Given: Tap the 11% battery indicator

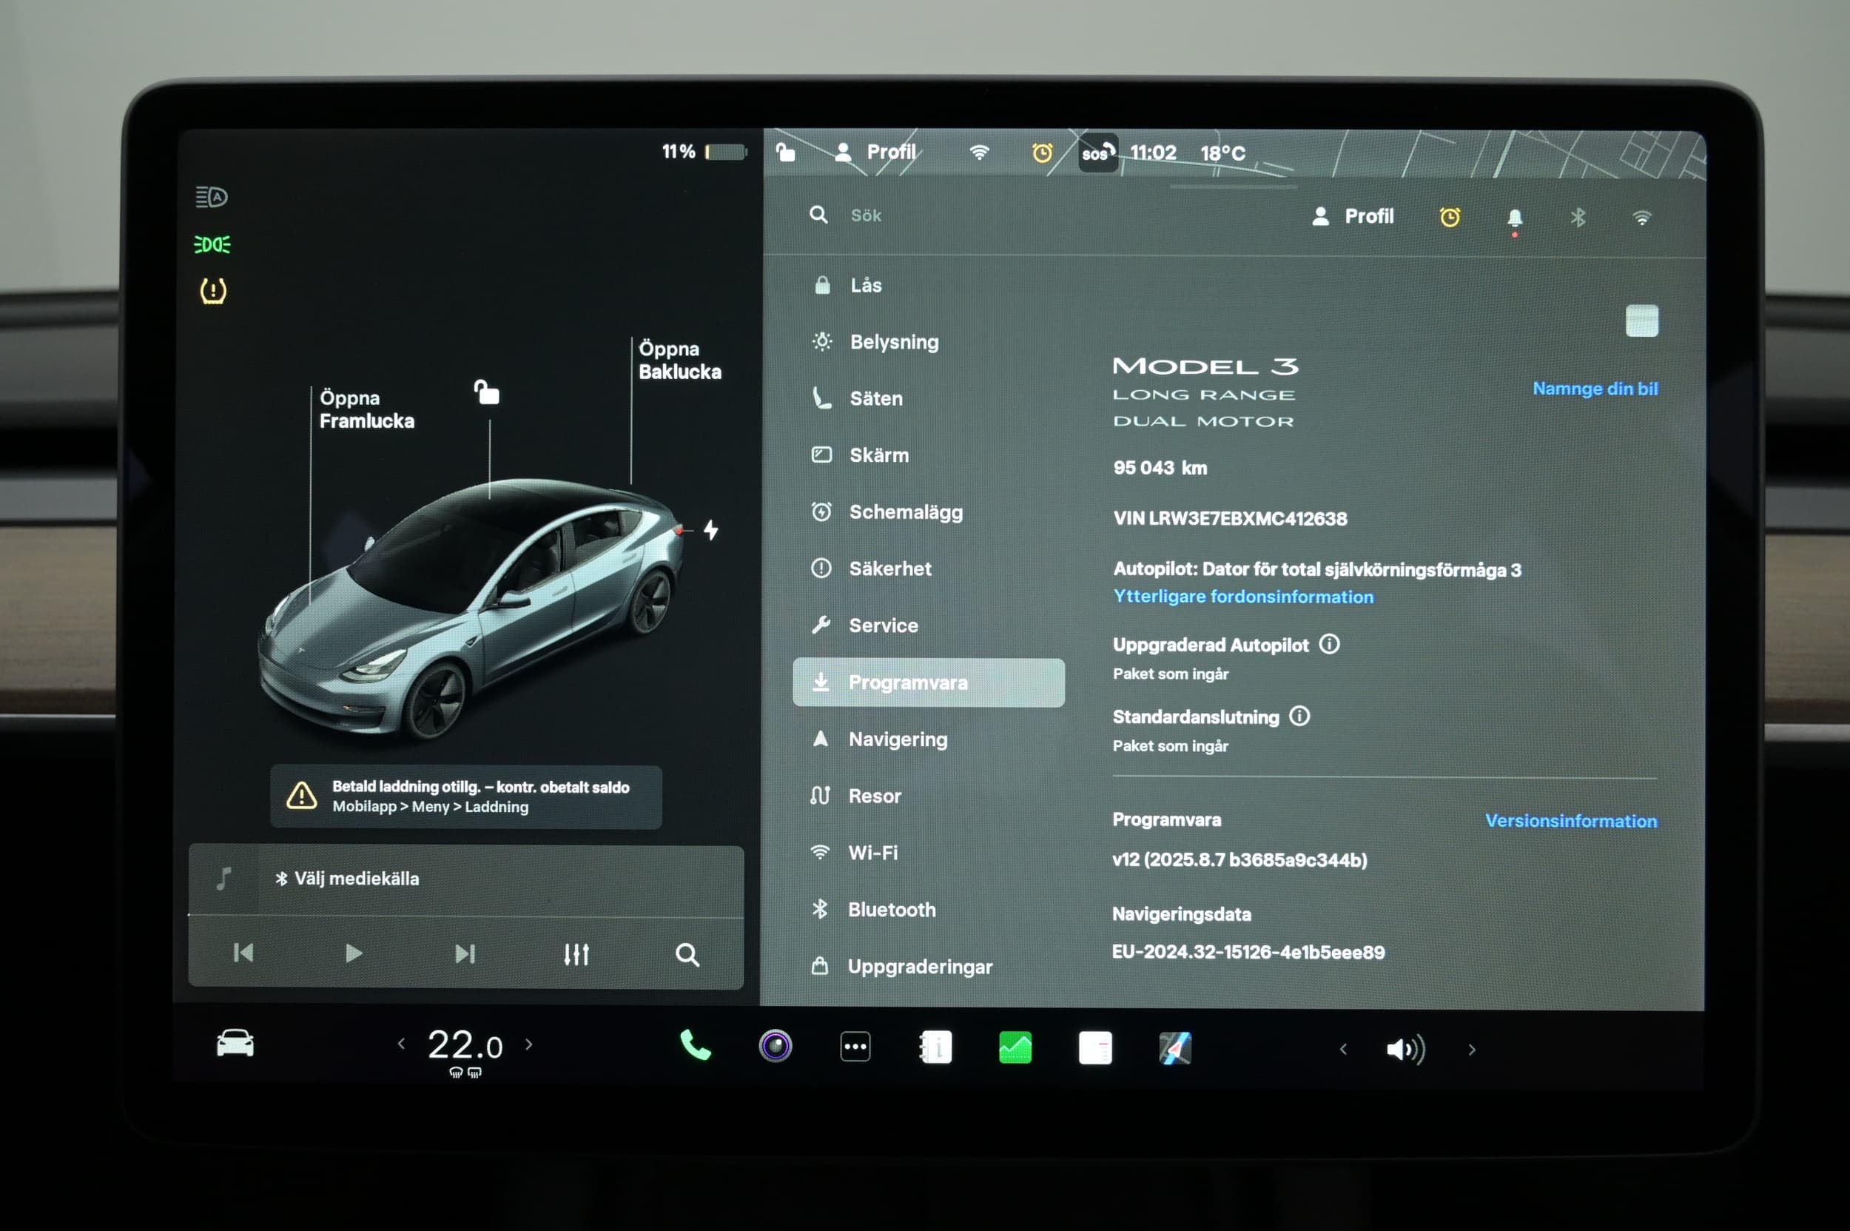Looking at the screenshot, I should click(703, 151).
